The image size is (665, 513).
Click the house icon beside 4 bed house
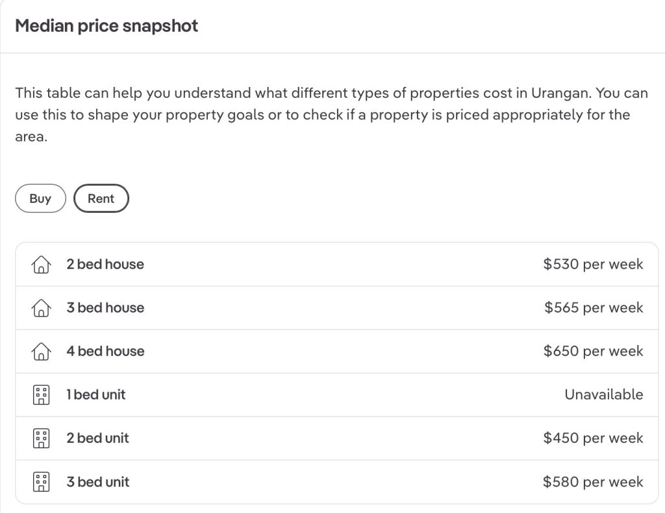click(x=41, y=352)
